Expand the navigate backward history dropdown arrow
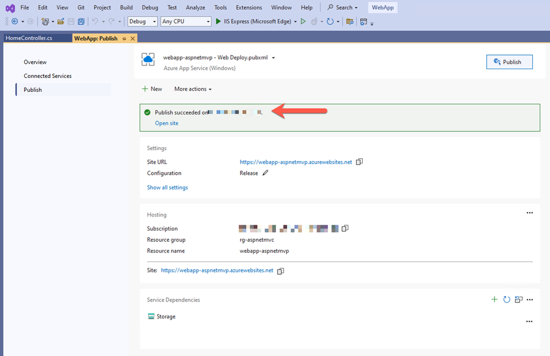The height and width of the screenshot is (356, 550). (x=23, y=22)
